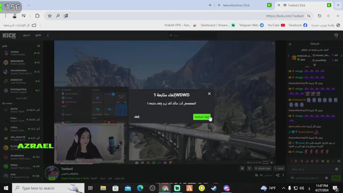
Task: Open the chat emoji picker
Action: tap(337, 169)
